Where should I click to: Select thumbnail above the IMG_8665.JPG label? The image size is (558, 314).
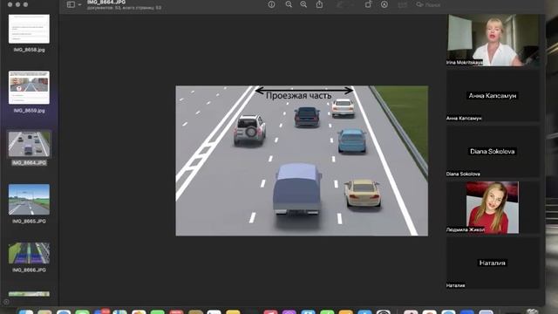29,200
